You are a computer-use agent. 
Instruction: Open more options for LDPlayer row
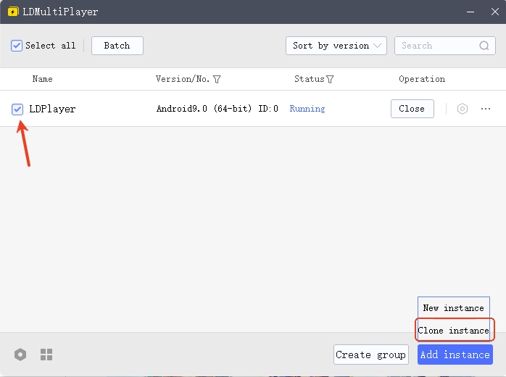[x=486, y=109]
